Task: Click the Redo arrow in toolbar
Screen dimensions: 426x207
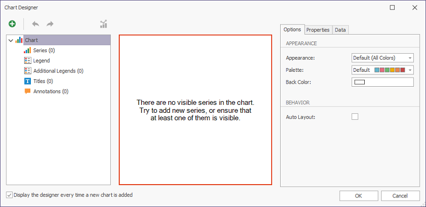Action: tap(50, 24)
